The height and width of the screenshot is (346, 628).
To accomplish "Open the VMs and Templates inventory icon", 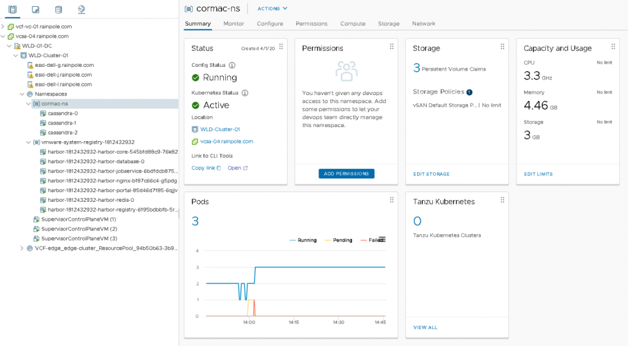I will (36, 9).
